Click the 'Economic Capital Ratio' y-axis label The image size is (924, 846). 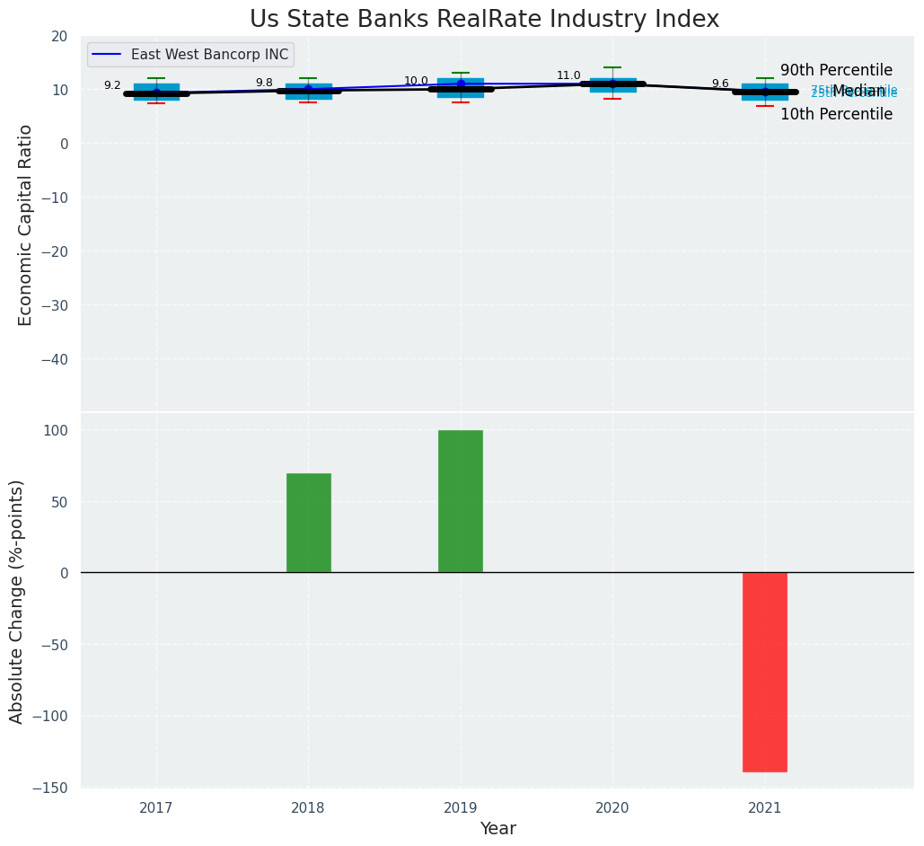(25, 225)
